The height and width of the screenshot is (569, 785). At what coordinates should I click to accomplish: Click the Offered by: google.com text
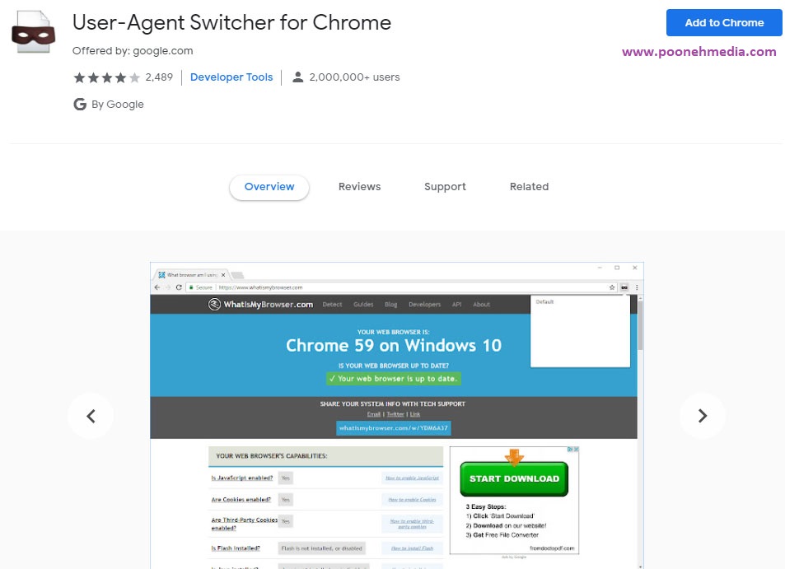coord(133,50)
